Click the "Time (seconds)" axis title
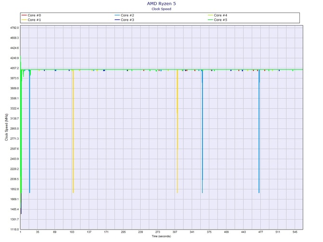Image resolution: width=323 pixels, height=242 pixels. 161,236
